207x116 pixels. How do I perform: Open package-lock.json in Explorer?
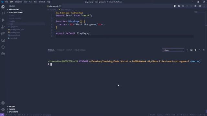tap(17, 30)
